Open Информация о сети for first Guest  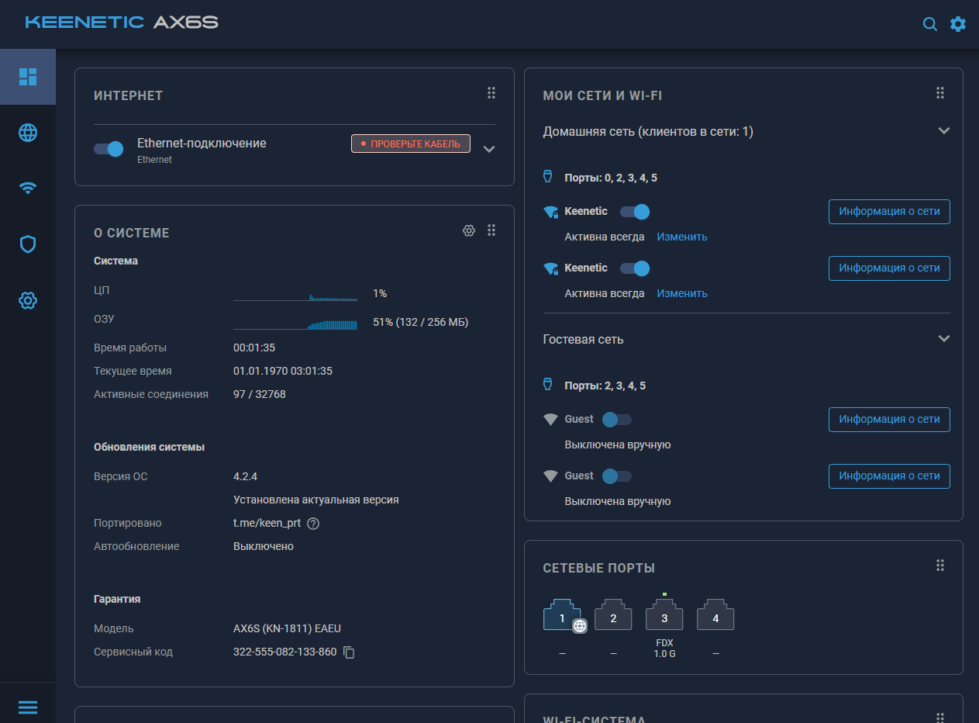pyautogui.click(x=889, y=420)
